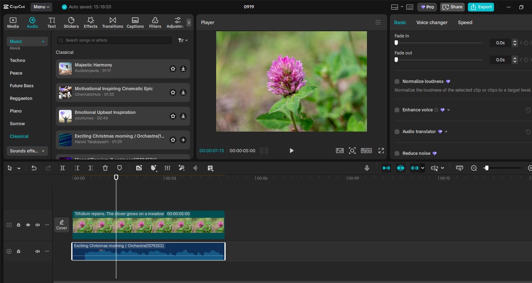Screen dimensions: 532x283
Task: Switch to the Voice changer tab
Action: point(432,23)
